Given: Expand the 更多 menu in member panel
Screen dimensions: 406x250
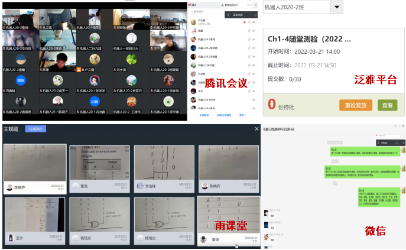Looking at the screenshot, I should (242, 115).
